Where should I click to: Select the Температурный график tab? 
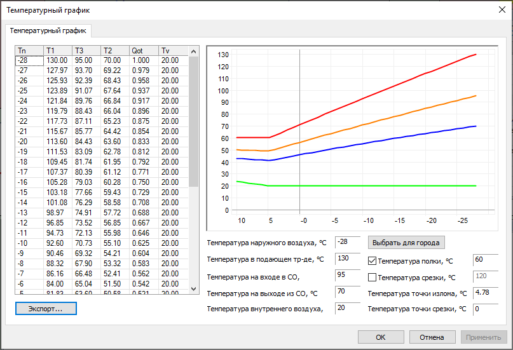(49, 30)
